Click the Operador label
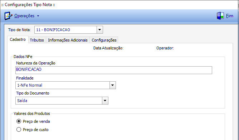 (x=165, y=48)
